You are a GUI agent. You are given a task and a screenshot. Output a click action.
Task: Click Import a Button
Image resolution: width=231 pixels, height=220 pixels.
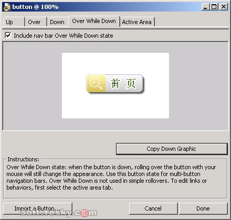click(38, 208)
